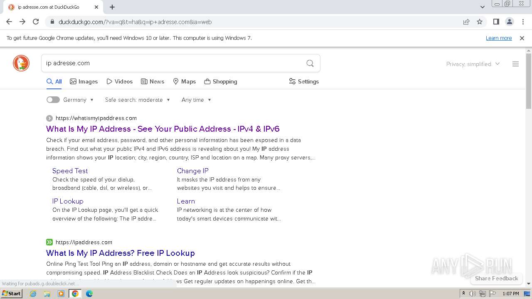Open the Speed Test sublink
The image size is (532, 299).
click(70, 171)
